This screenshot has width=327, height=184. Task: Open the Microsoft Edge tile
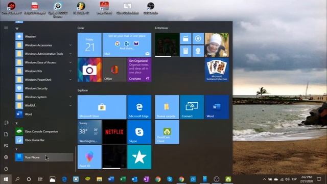point(139,107)
